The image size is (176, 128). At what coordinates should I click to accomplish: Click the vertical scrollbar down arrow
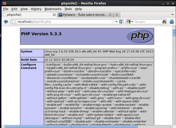(x=174, y=123)
